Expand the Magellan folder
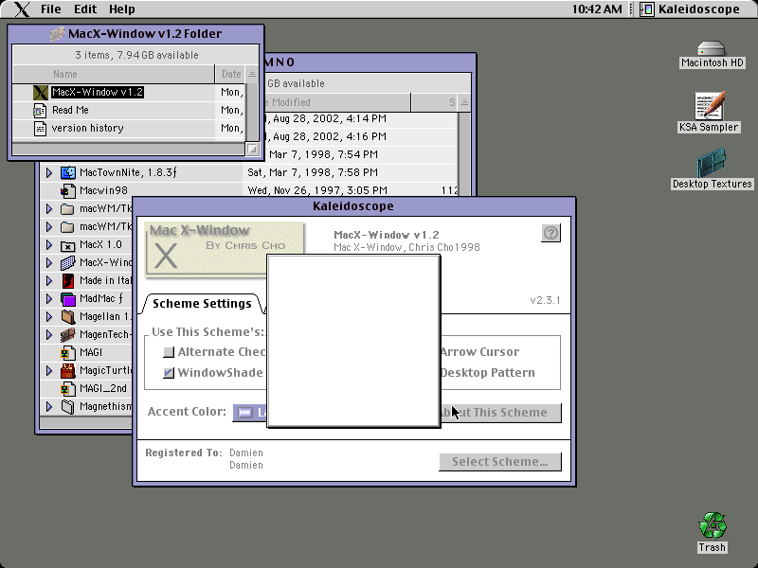This screenshot has width=758, height=568. point(49,317)
